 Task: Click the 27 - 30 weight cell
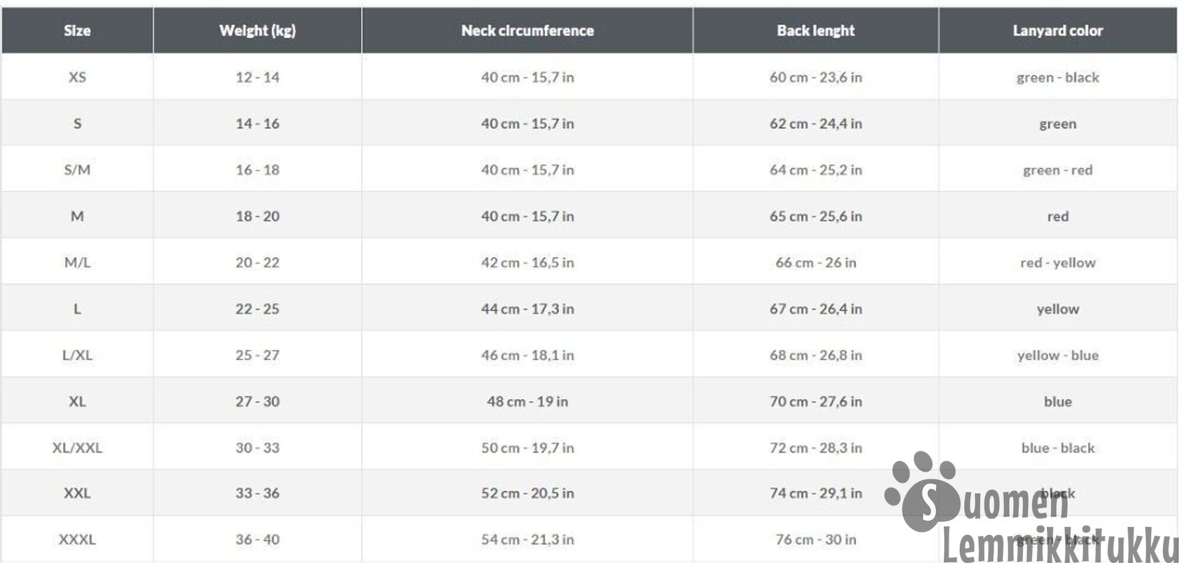point(257,401)
